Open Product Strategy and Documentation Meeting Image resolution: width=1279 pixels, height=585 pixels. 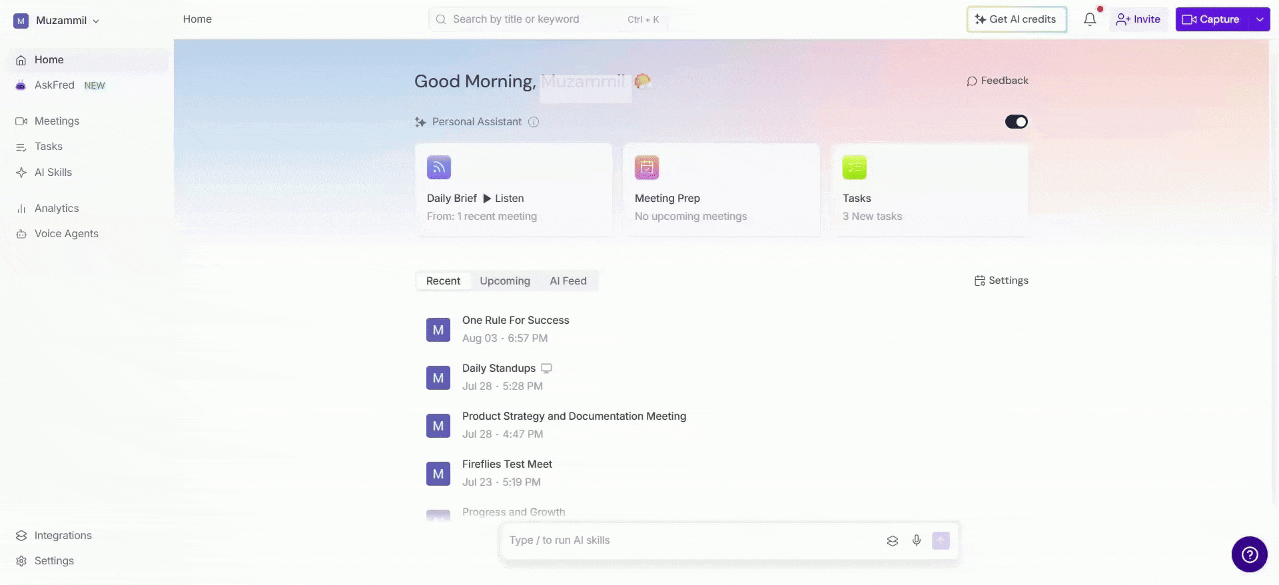pos(574,416)
